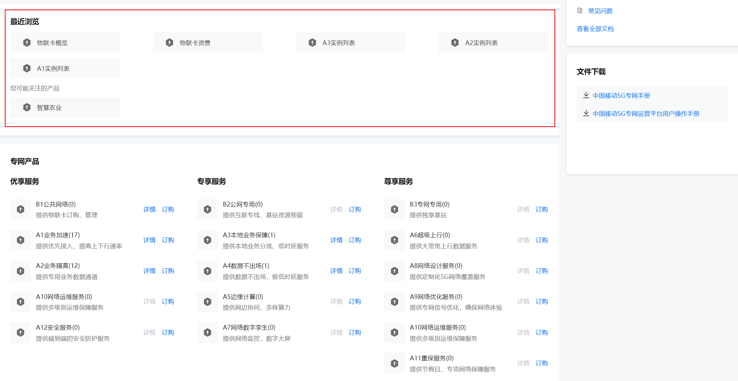Click 订购 for B3专网专用
Viewport: 738px width, 381px height.
[542, 210]
